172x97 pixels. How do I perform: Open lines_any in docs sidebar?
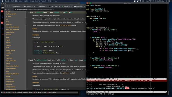pyautogui.click(x=9, y=24)
